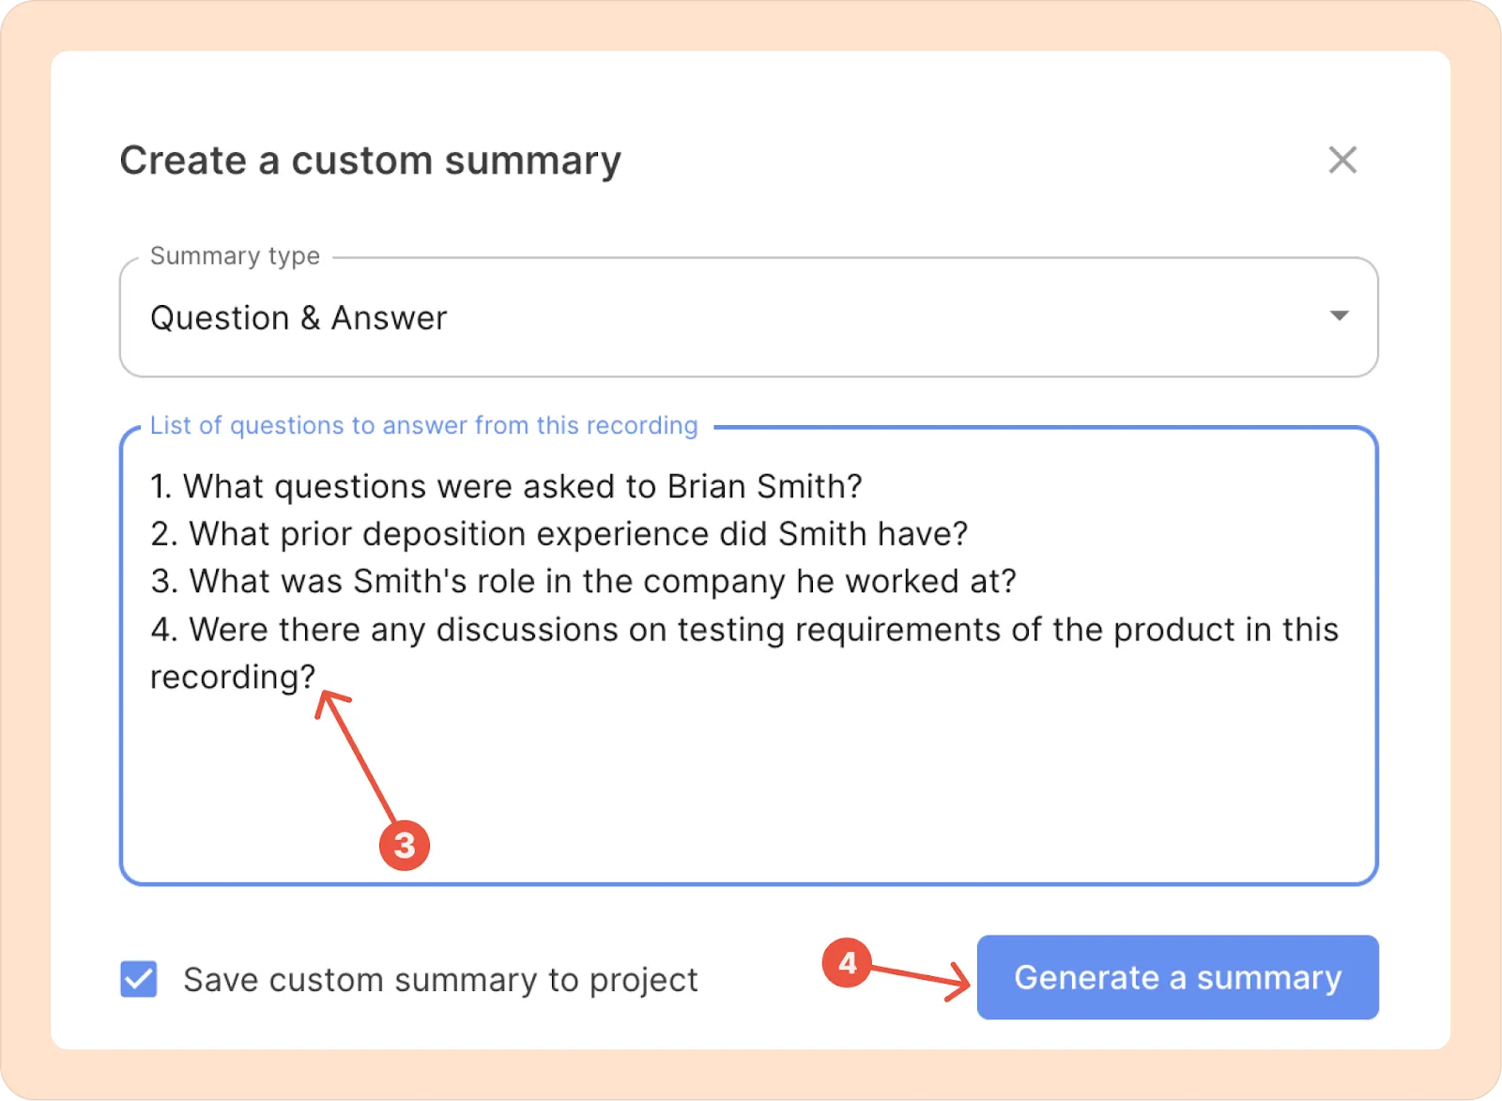Toggle the Save custom summary checkbox
This screenshot has width=1502, height=1101.
(139, 979)
